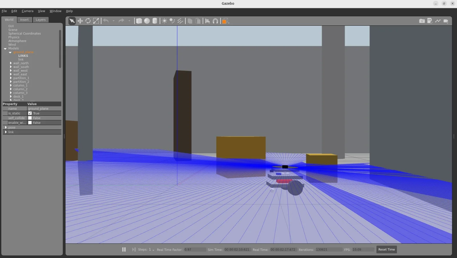Image resolution: width=457 pixels, height=258 pixels.
Task: Expand the link property row
Action: [x=6, y=132]
